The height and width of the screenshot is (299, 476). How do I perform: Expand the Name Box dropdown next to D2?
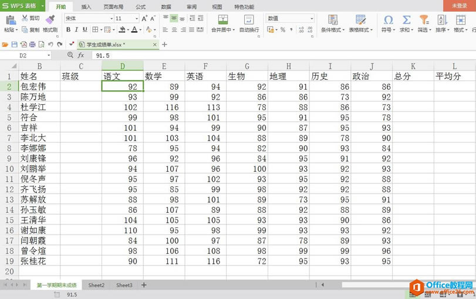coord(49,55)
